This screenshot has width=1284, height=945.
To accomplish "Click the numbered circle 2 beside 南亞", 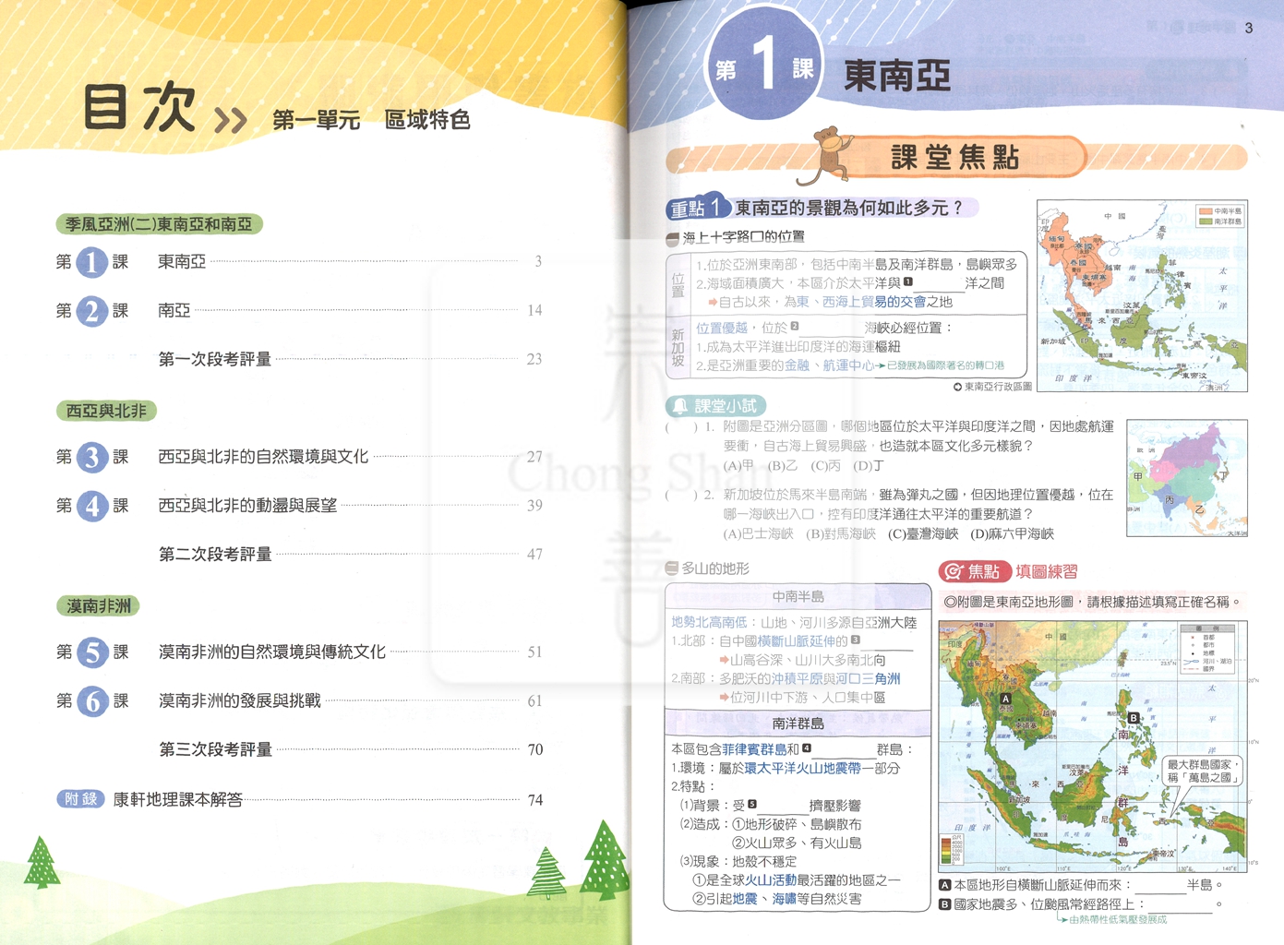I will 91,311.
